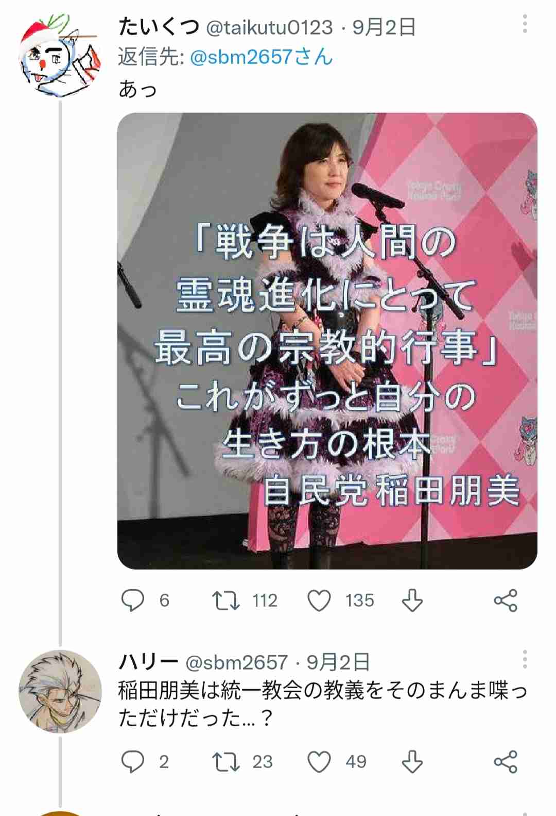This screenshot has width=556, height=816.
Task: Open ハリー's profile via display name
Action: [148, 662]
